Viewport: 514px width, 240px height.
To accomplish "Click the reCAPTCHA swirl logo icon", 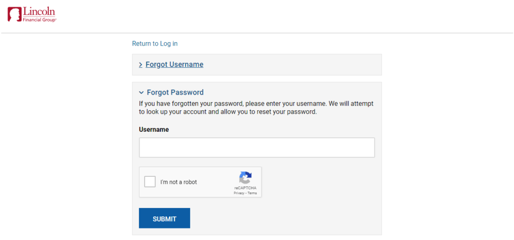I will (x=245, y=178).
